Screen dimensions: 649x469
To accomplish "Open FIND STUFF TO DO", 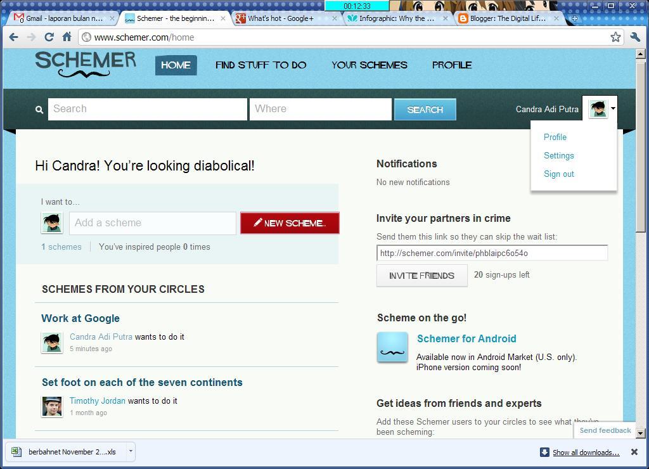I will click(x=260, y=65).
